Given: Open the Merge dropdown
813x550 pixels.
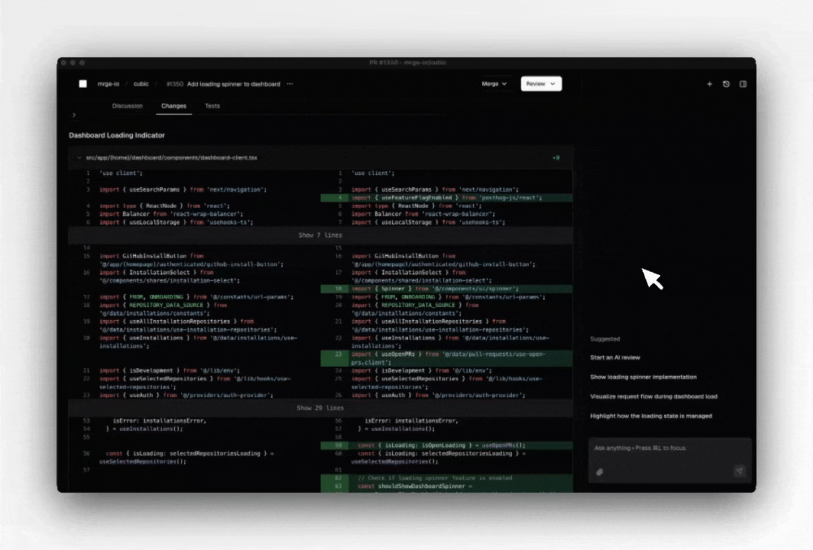Looking at the screenshot, I should (494, 84).
